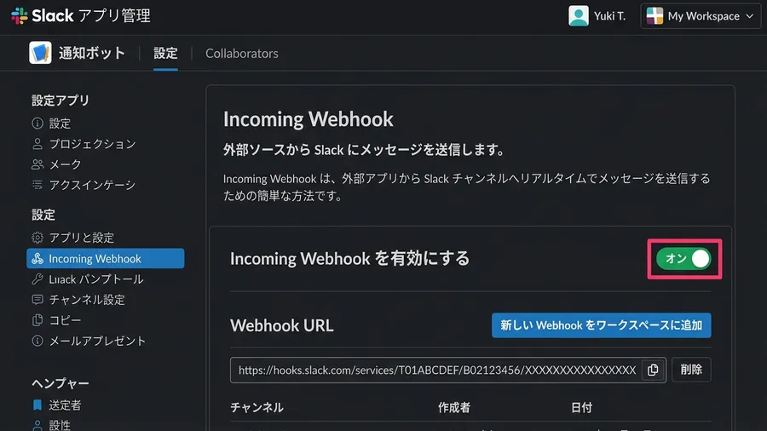The image size is (767, 431).
Task: Open メールアプレゼント in the sidebar
Action: 97,341
